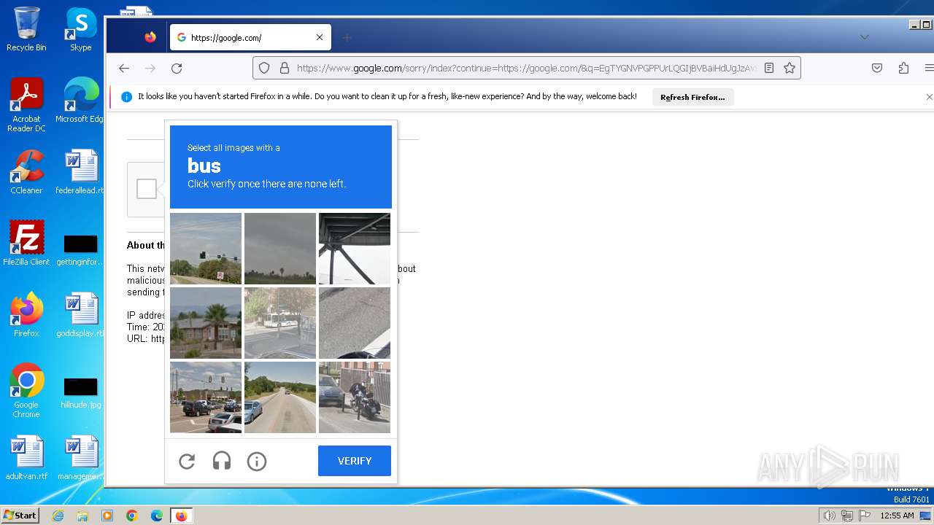The height and width of the screenshot is (525, 934).
Task: Open a new tab with plus button
Action: (347, 37)
